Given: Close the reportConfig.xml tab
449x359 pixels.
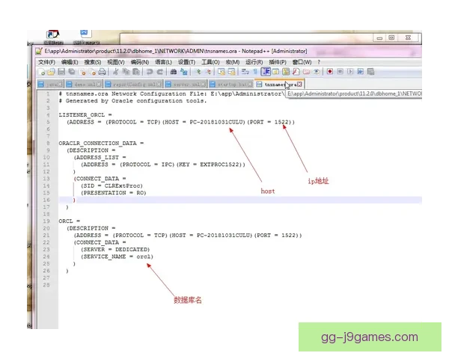Looking at the screenshot, I should click(x=159, y=85).
